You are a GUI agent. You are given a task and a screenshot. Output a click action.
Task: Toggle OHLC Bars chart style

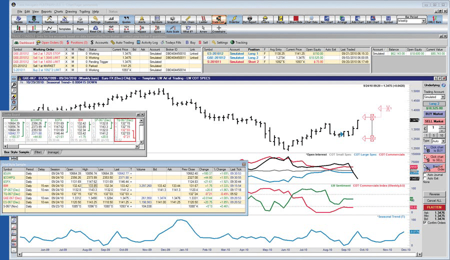coord(434,19)
